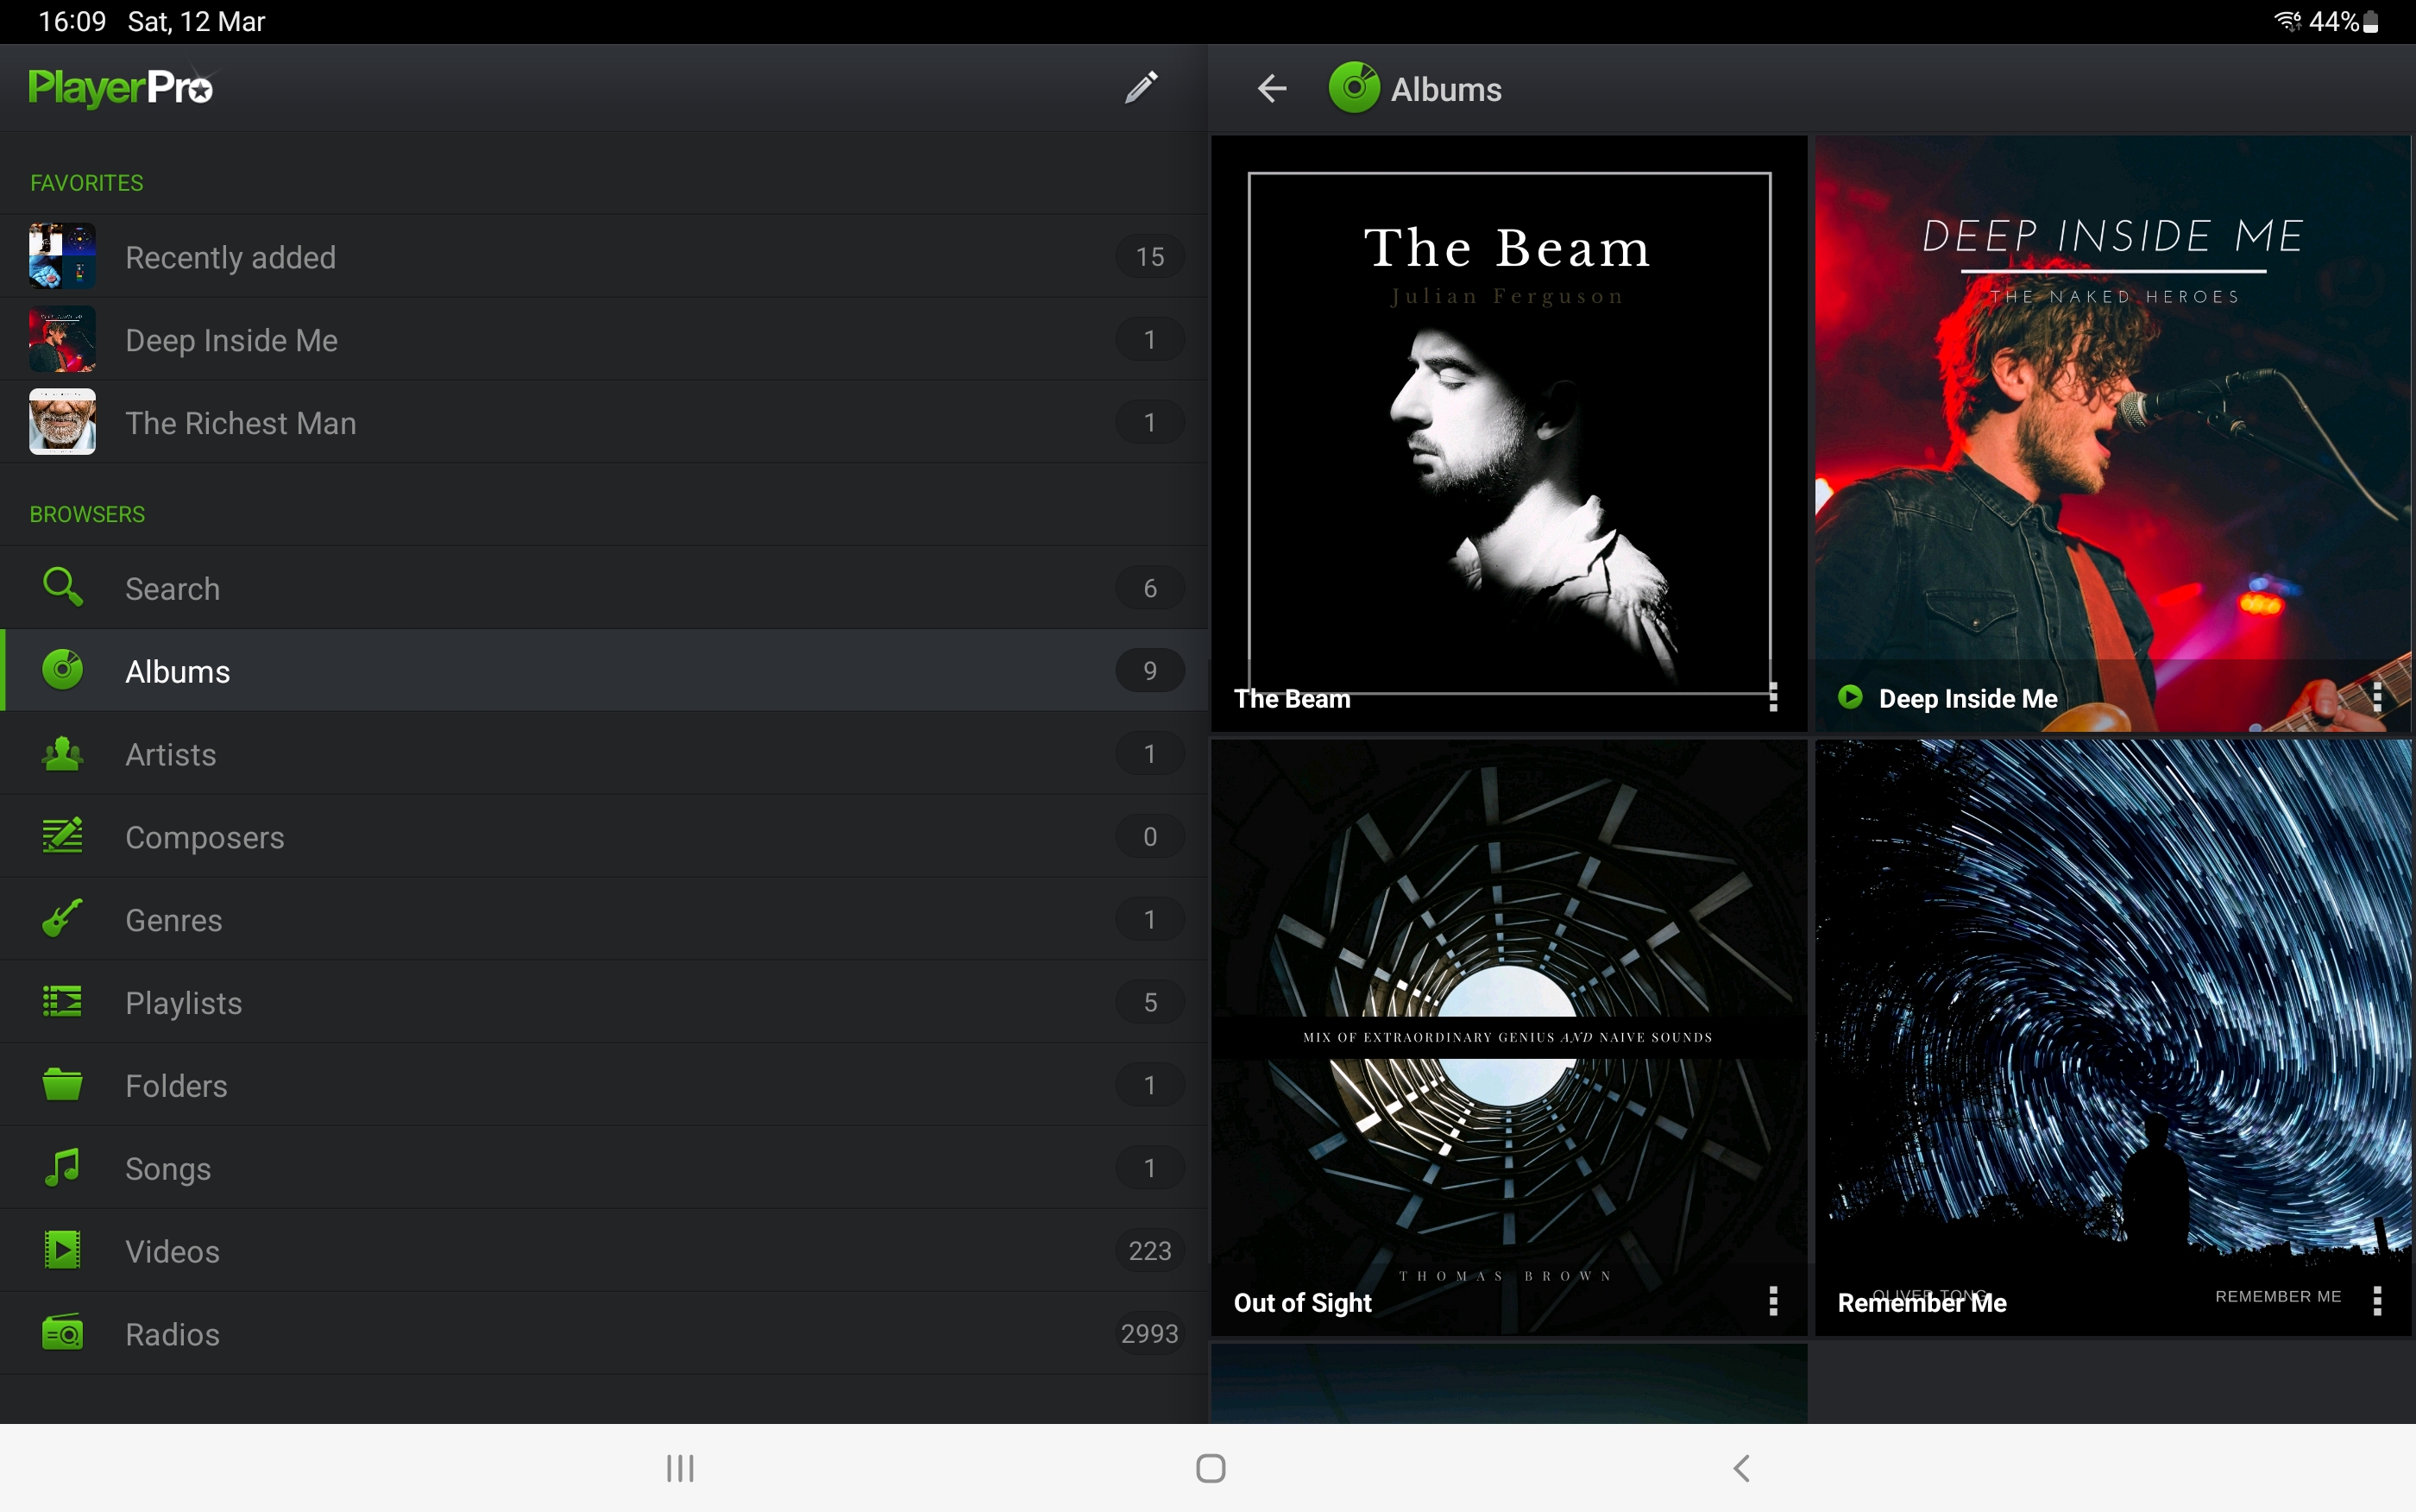Open the Songs music note icon

pyautogui.click(x=62, y=1167)
